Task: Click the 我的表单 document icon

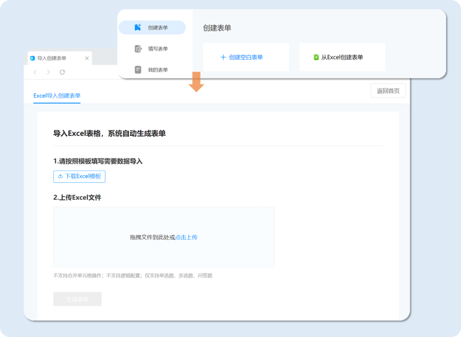Action: 138,70
